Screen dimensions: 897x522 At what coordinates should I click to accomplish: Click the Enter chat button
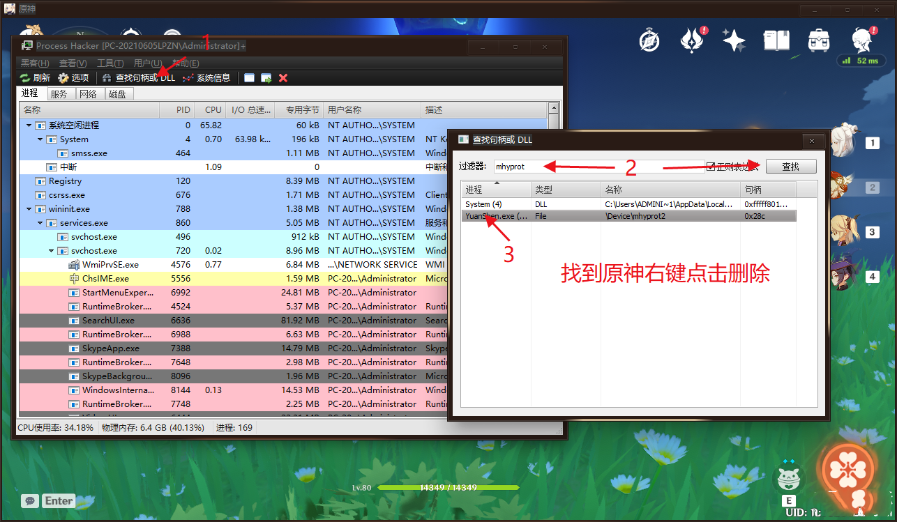(59, 500)
